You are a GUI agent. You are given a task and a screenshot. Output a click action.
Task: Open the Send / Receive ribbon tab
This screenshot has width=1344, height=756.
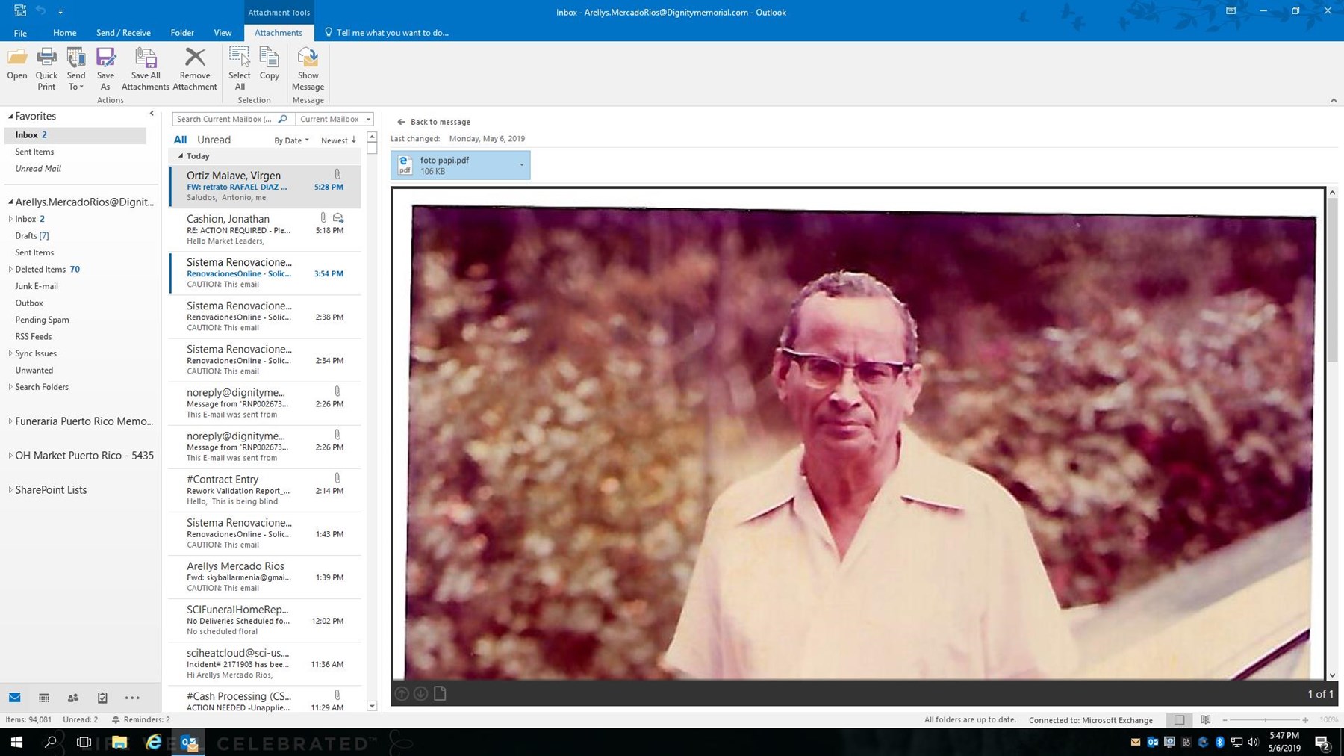123,33
